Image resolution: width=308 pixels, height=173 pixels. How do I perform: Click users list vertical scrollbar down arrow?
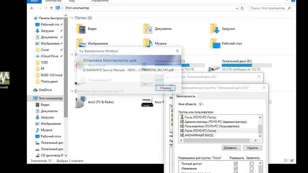[260, 136]
